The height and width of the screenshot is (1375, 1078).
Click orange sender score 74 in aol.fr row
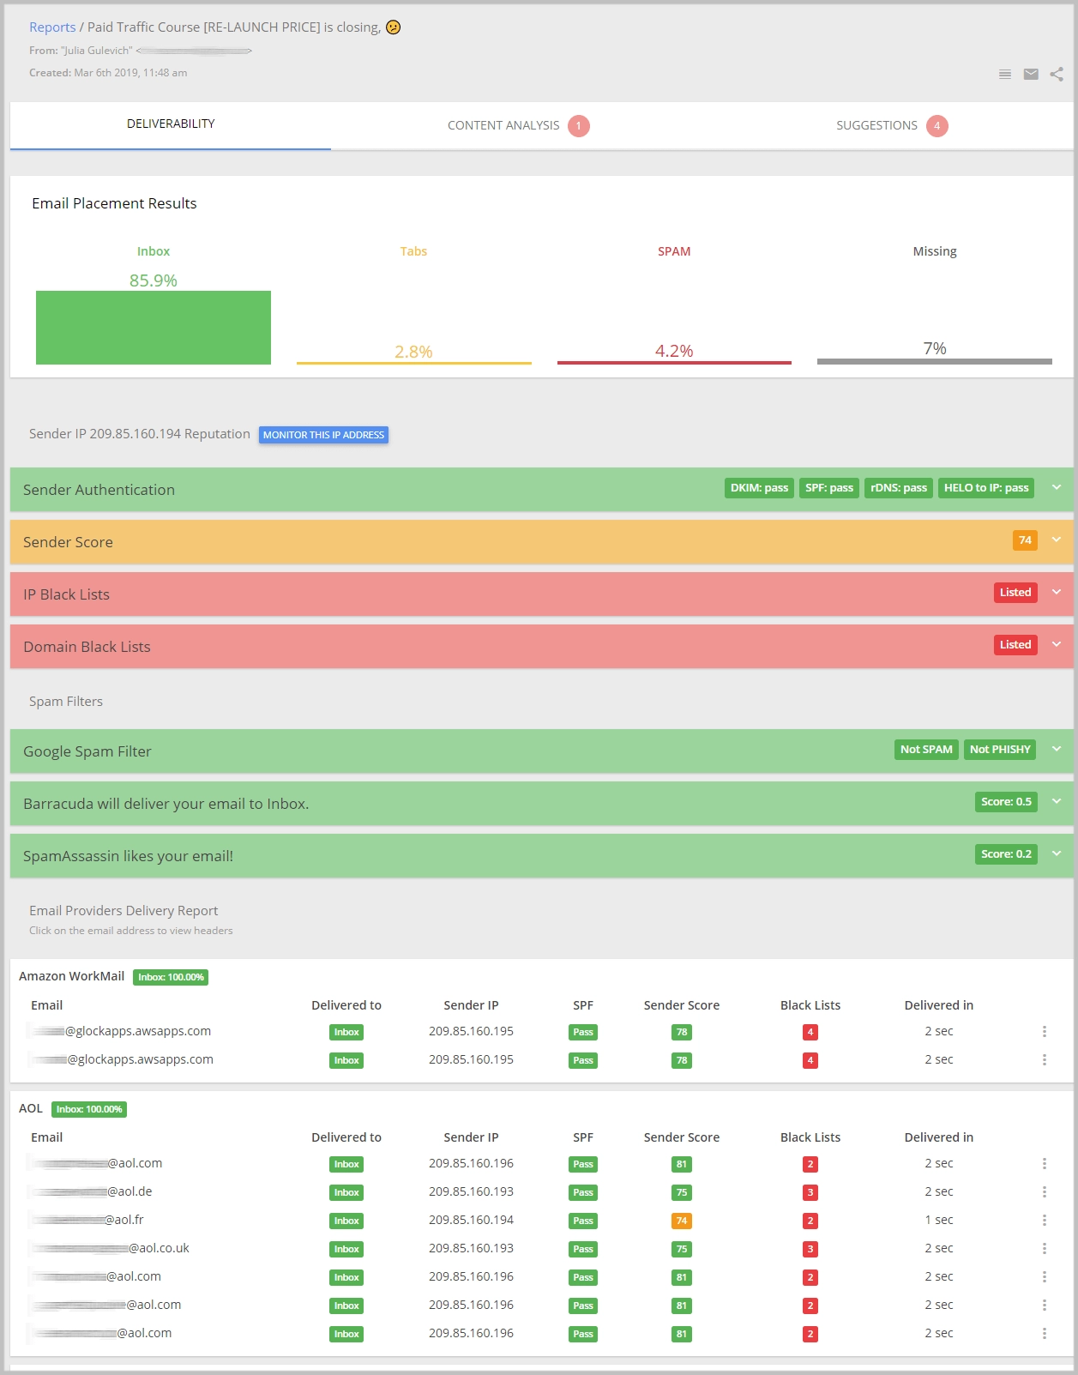click(x=681, y=1221)
